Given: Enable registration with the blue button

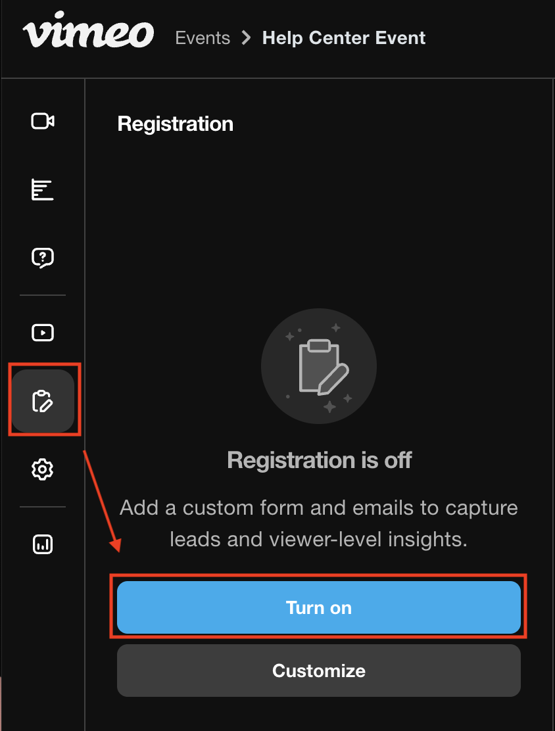Looking at the screenshot, I should click(319, 607).
